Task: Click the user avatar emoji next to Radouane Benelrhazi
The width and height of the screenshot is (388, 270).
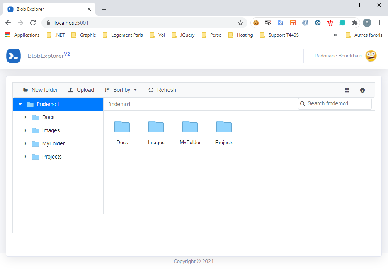Action: [370, 56]
